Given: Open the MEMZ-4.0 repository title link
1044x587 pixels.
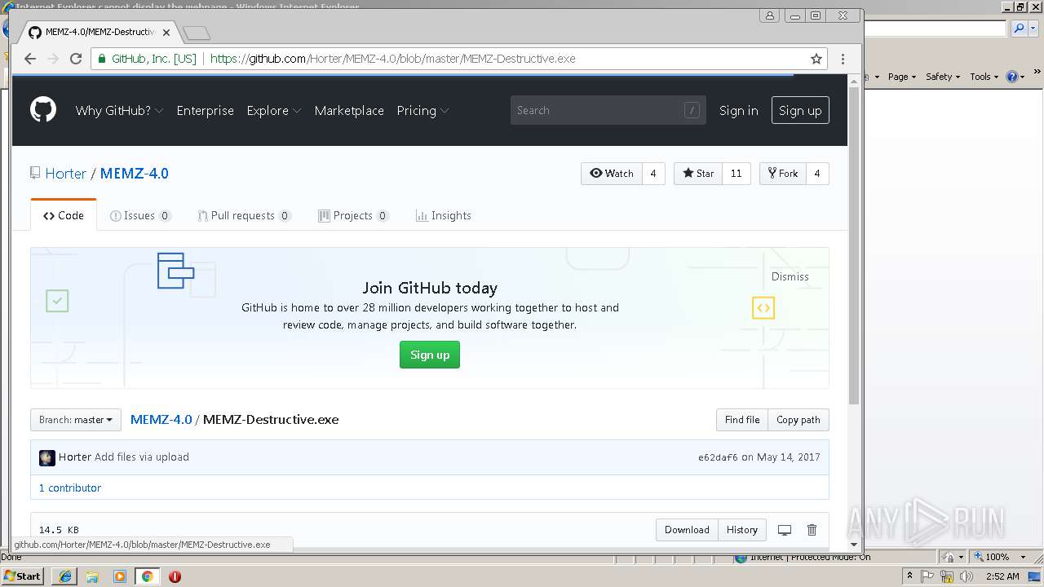Looking at the screenshot, I should click(135, 173).
